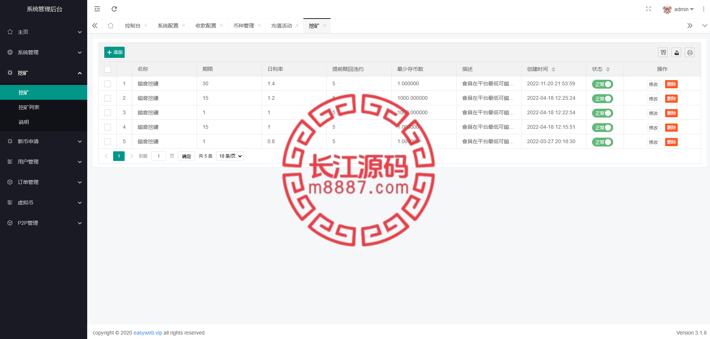The width and height of the screenshot is (710, 339).
Task: Toggle 正常 status switch for 2022-11-20 row
Action: [x=602, y=84]
